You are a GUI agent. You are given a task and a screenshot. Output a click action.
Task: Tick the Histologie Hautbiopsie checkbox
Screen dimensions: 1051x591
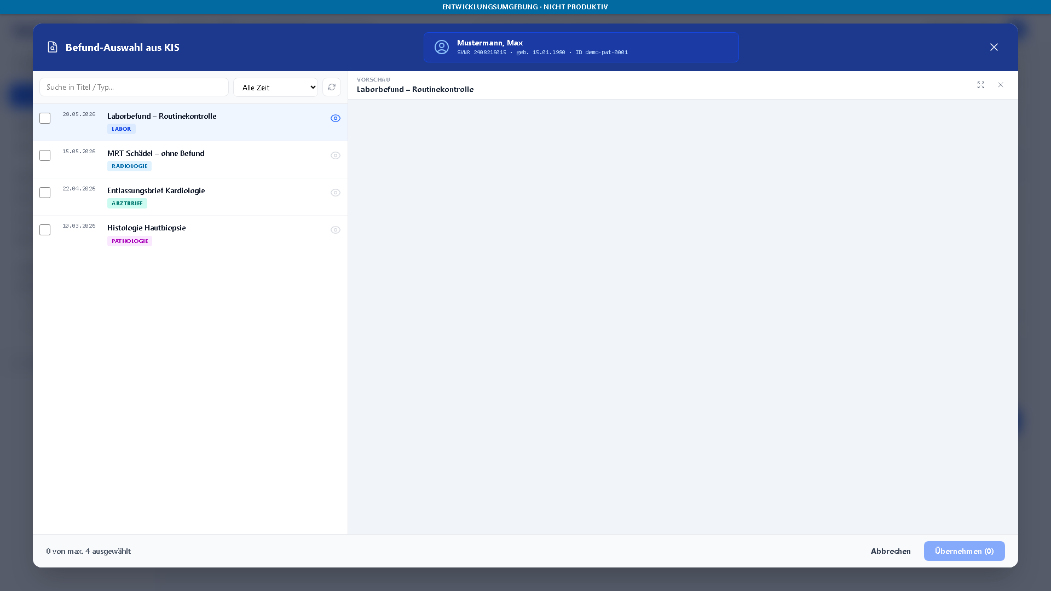tap(45, 230)
